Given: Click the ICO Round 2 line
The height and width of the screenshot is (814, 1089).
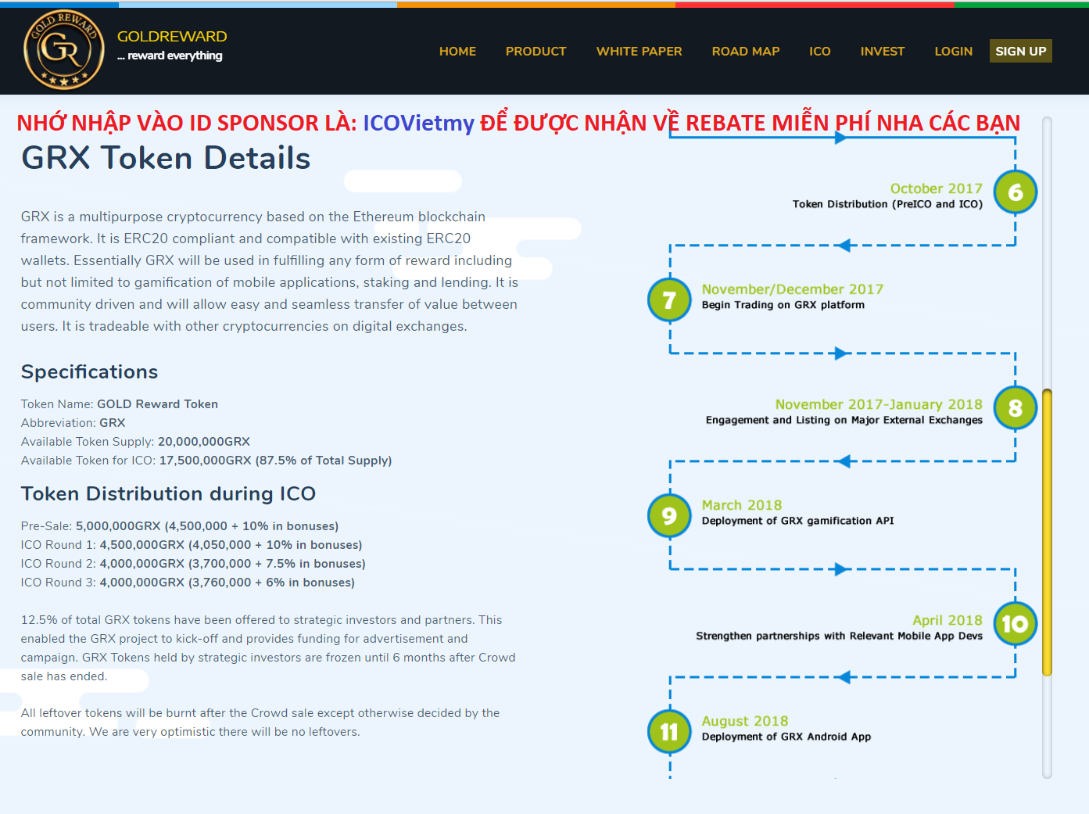Looking at the screenshot, I should [x=193, y=564].
